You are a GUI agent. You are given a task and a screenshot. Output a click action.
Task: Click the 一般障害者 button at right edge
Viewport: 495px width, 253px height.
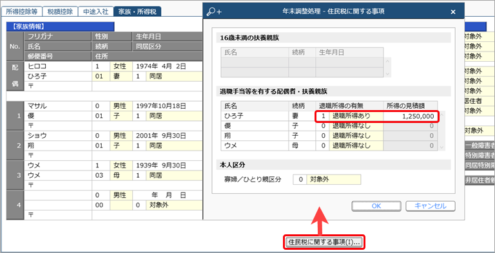[x=480, y=145]
